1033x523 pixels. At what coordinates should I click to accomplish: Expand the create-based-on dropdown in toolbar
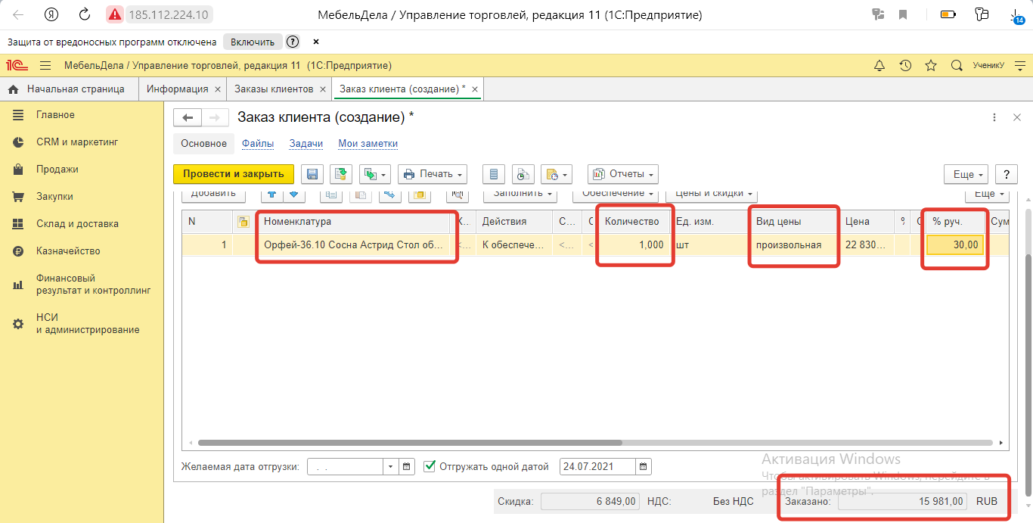(374, 174)
